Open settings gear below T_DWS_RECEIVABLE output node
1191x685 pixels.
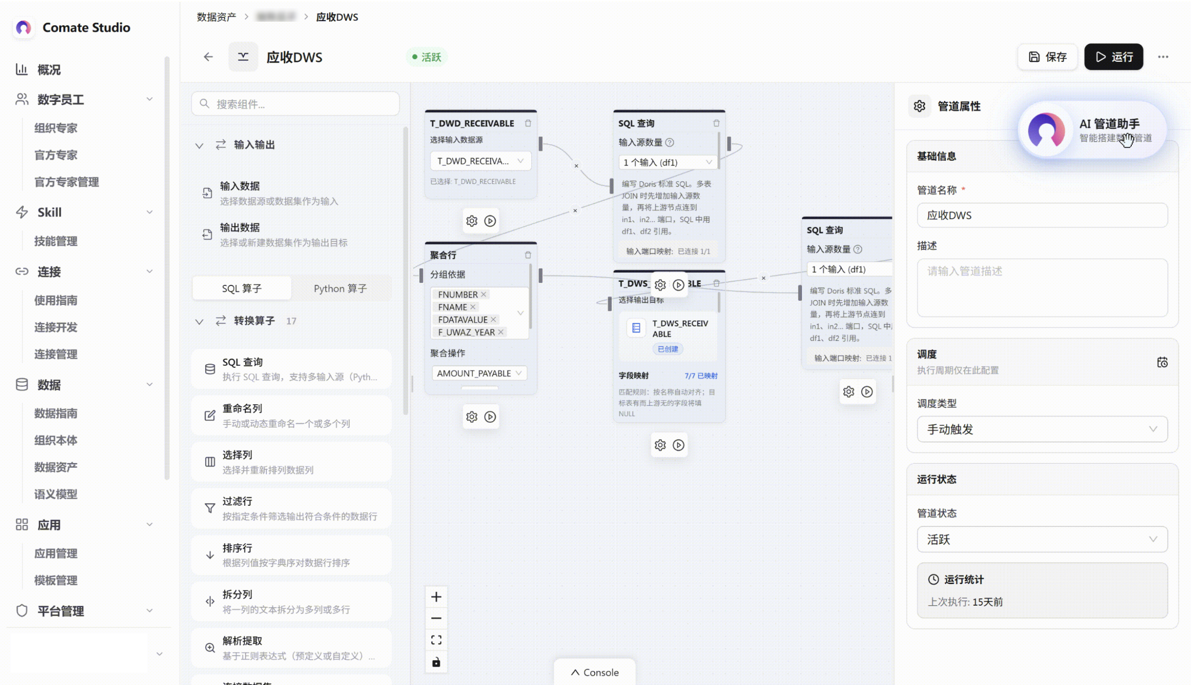coord(660,445)
